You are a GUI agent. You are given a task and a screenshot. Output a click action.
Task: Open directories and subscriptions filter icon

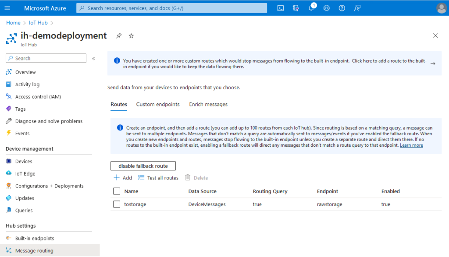click(296, 8)
